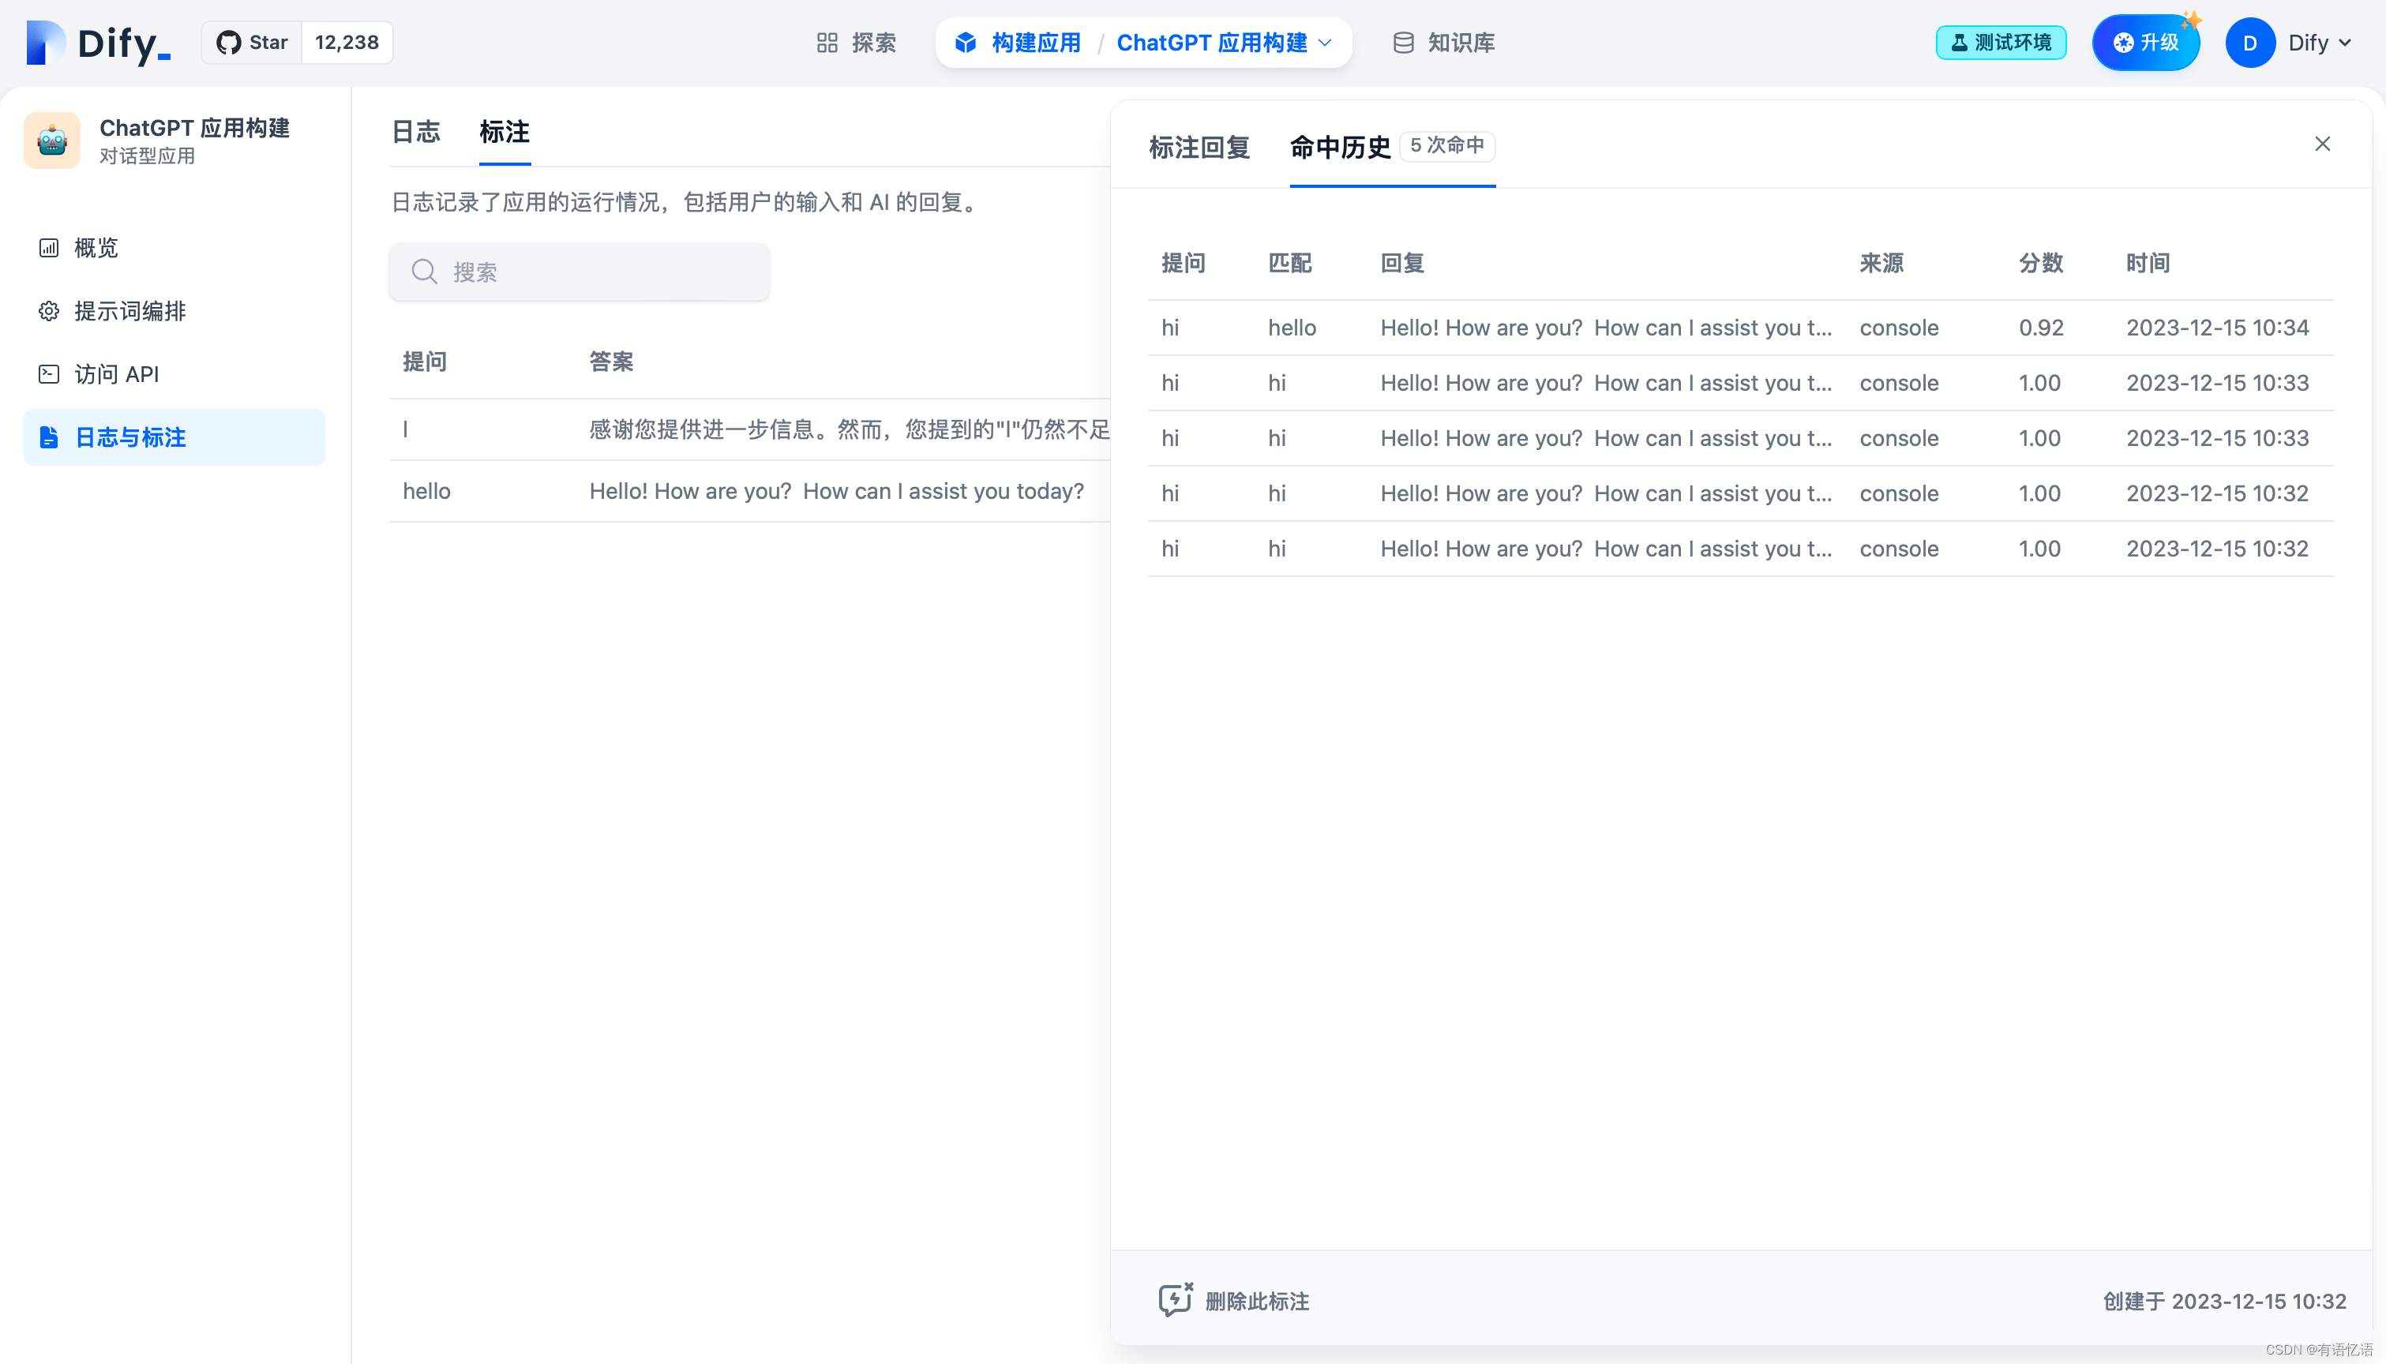This screenshot has width=2386, height=1364.
Task: Click the 12,238 star count
Action: (347, 43)
